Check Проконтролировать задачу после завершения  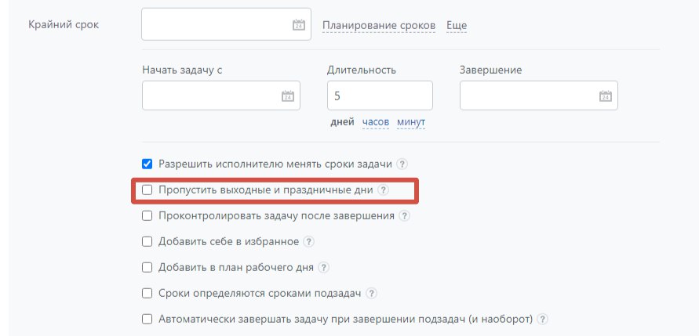tap(147, 215)
